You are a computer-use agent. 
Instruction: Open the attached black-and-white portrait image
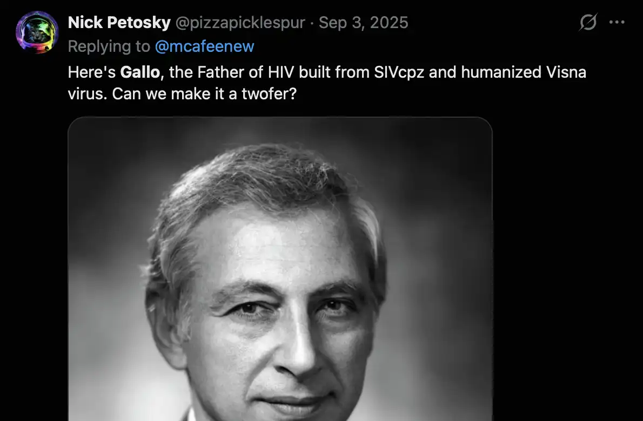280,270
